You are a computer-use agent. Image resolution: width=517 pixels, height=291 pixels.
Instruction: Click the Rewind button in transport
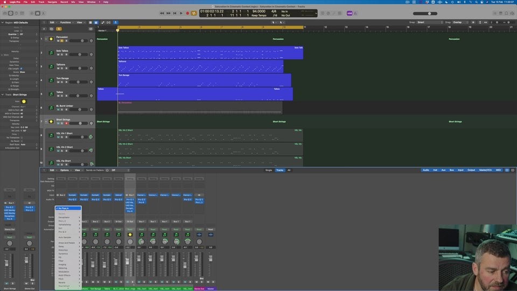point(162,13)
